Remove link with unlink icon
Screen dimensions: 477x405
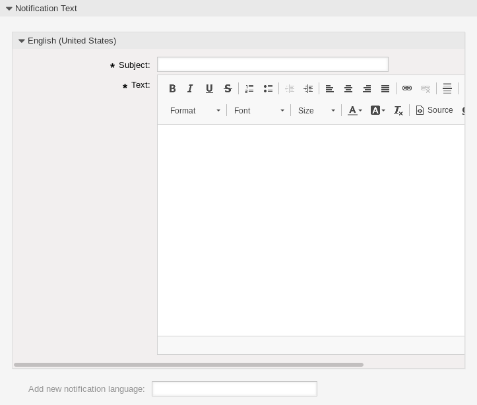click(x=426, y=88)
